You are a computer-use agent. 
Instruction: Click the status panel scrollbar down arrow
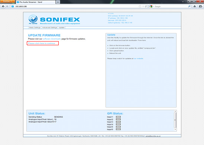pyautogui.click(x=175, y=129)
